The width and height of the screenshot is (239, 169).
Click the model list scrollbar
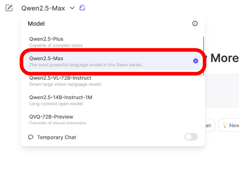coord(204,56)
